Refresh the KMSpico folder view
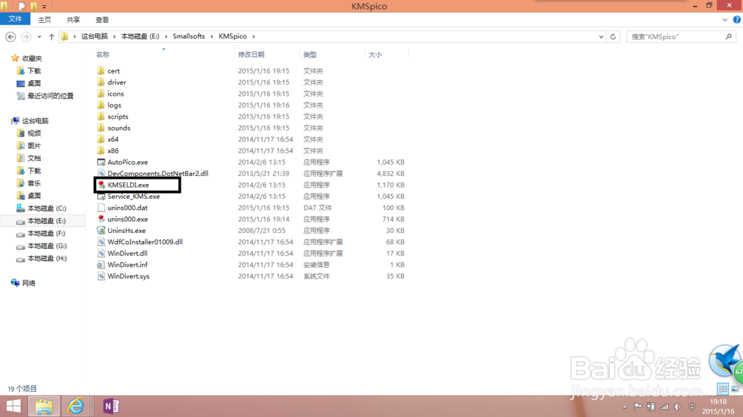This screenshot has width=743, height=417. tap(613, 36)
